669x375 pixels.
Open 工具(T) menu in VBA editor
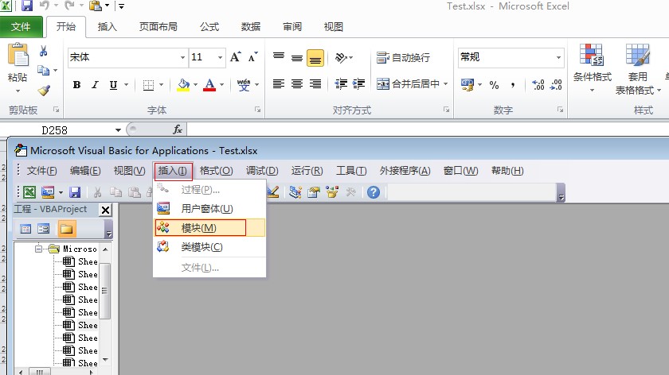point(351,171)
